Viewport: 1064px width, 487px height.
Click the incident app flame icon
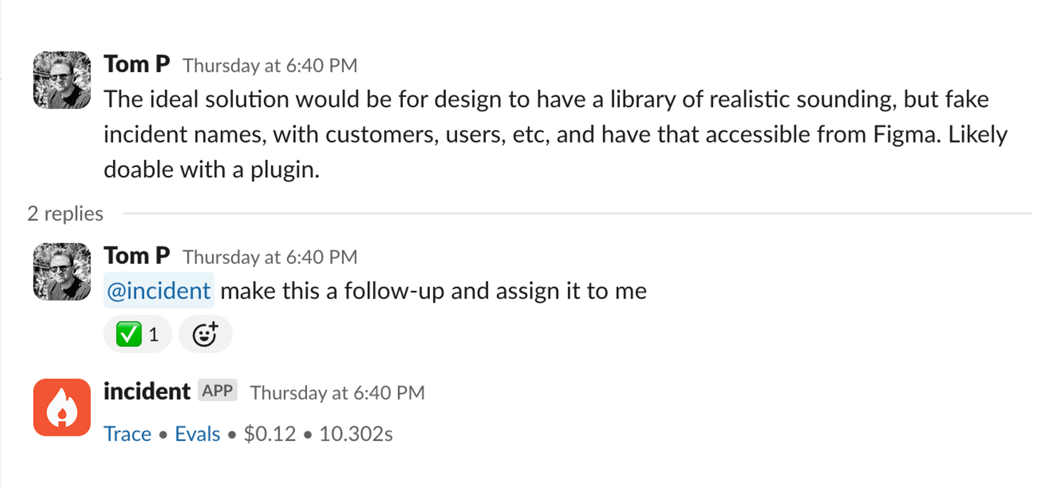pyautogui.click(x=62, y=407)
